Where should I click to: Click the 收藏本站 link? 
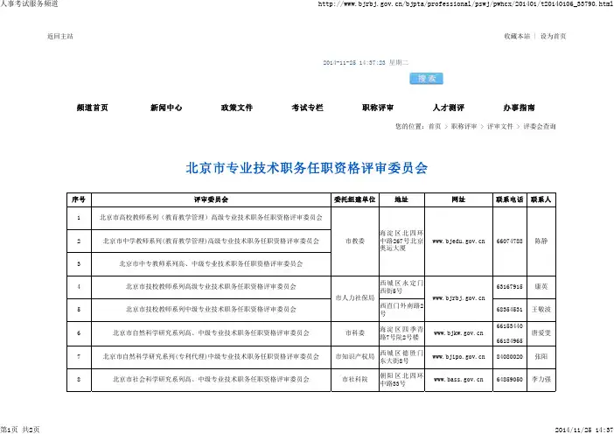[517, 37]
